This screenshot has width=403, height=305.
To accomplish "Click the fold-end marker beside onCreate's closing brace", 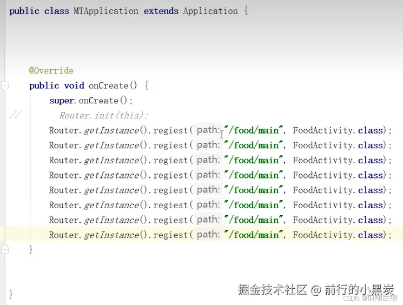I will coord(5,249).
